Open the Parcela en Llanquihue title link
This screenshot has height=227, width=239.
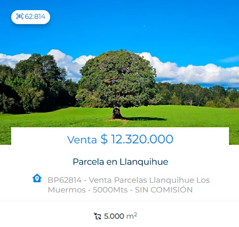[120, 162]
